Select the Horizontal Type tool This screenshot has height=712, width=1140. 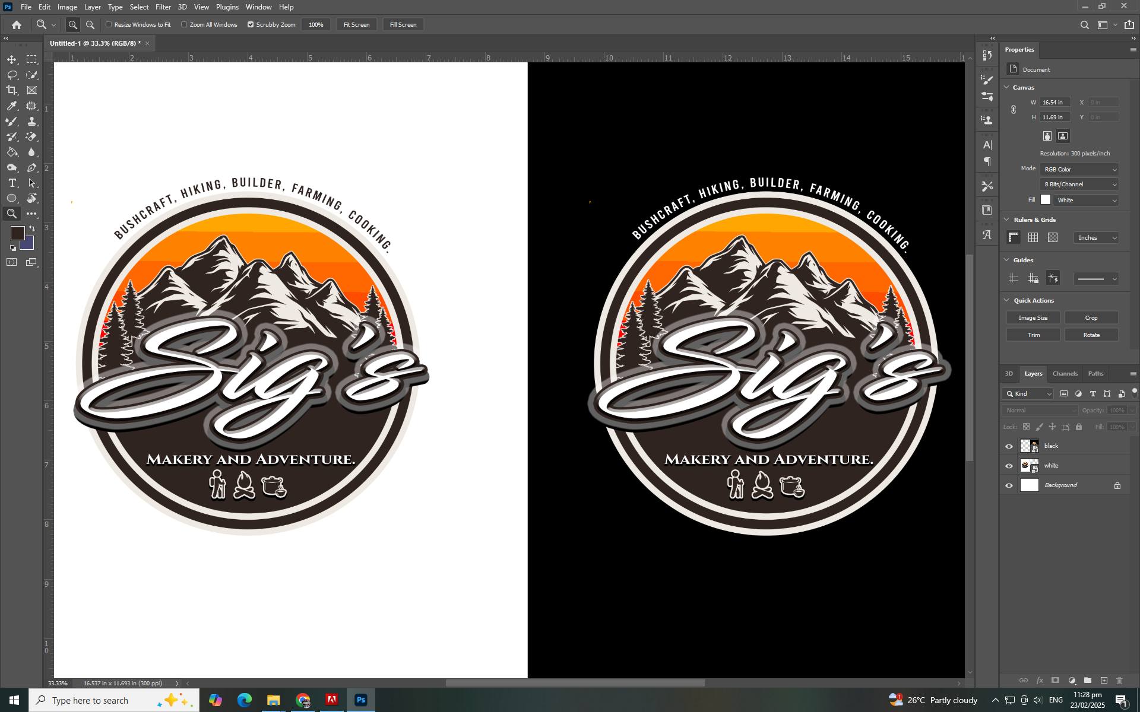[12, 183]
